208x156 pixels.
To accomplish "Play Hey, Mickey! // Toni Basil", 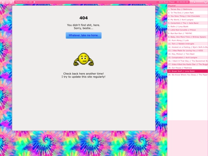I will 188,54.
